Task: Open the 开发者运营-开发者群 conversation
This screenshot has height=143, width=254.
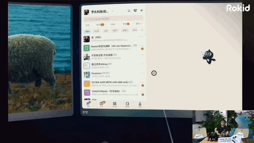Action: coord(114,57)
